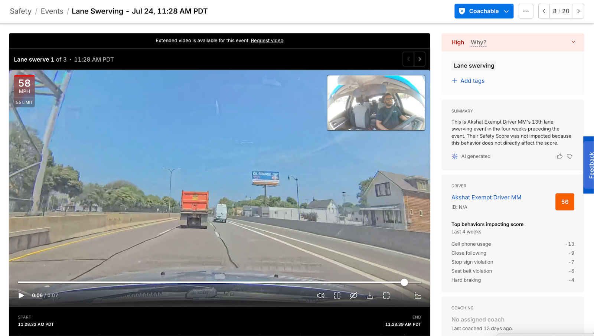
Task: Navigate to Safety breadcrumb
Action: [x=21, y=11]
